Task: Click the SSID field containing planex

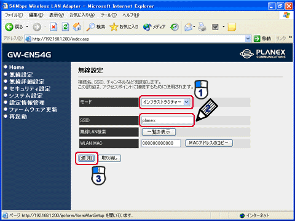Action: (x=167, y=120)
